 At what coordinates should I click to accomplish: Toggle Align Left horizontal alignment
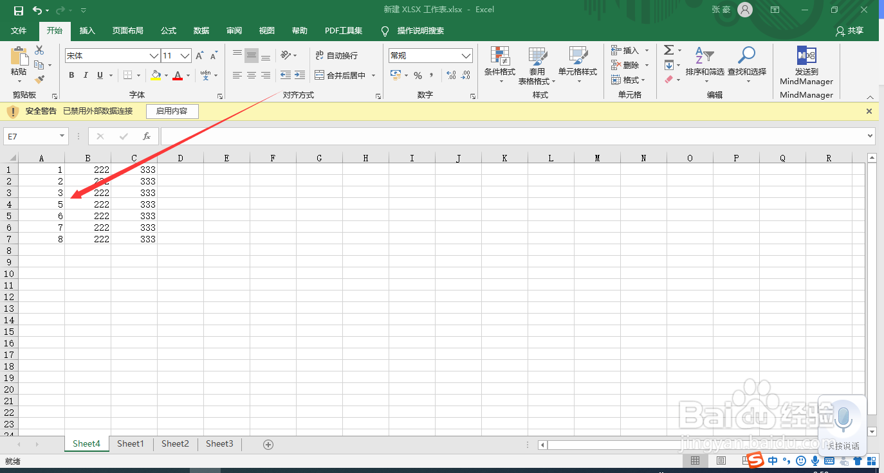[237, 76]
